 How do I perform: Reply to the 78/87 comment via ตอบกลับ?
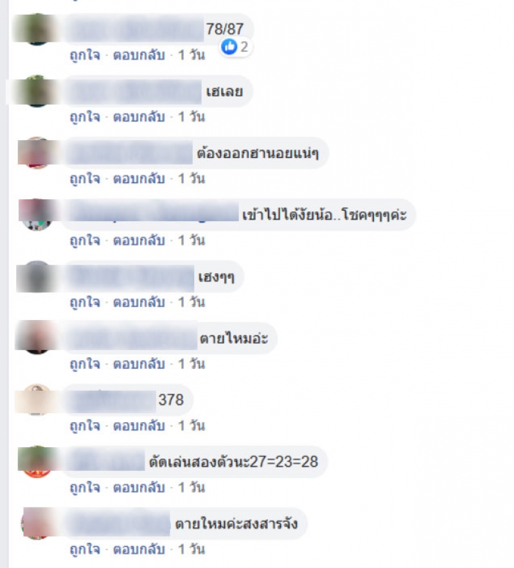(139, 55)
